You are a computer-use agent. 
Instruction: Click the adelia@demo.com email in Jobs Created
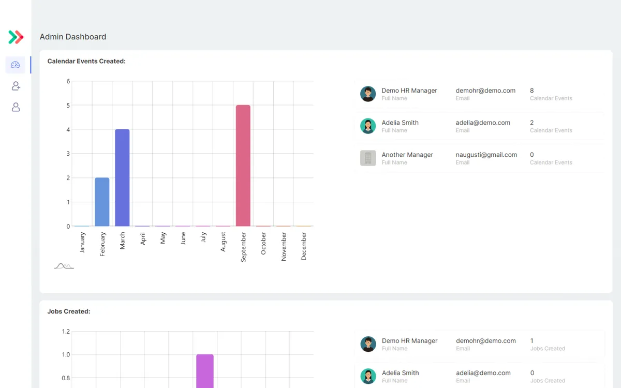[x=483, y=373]
